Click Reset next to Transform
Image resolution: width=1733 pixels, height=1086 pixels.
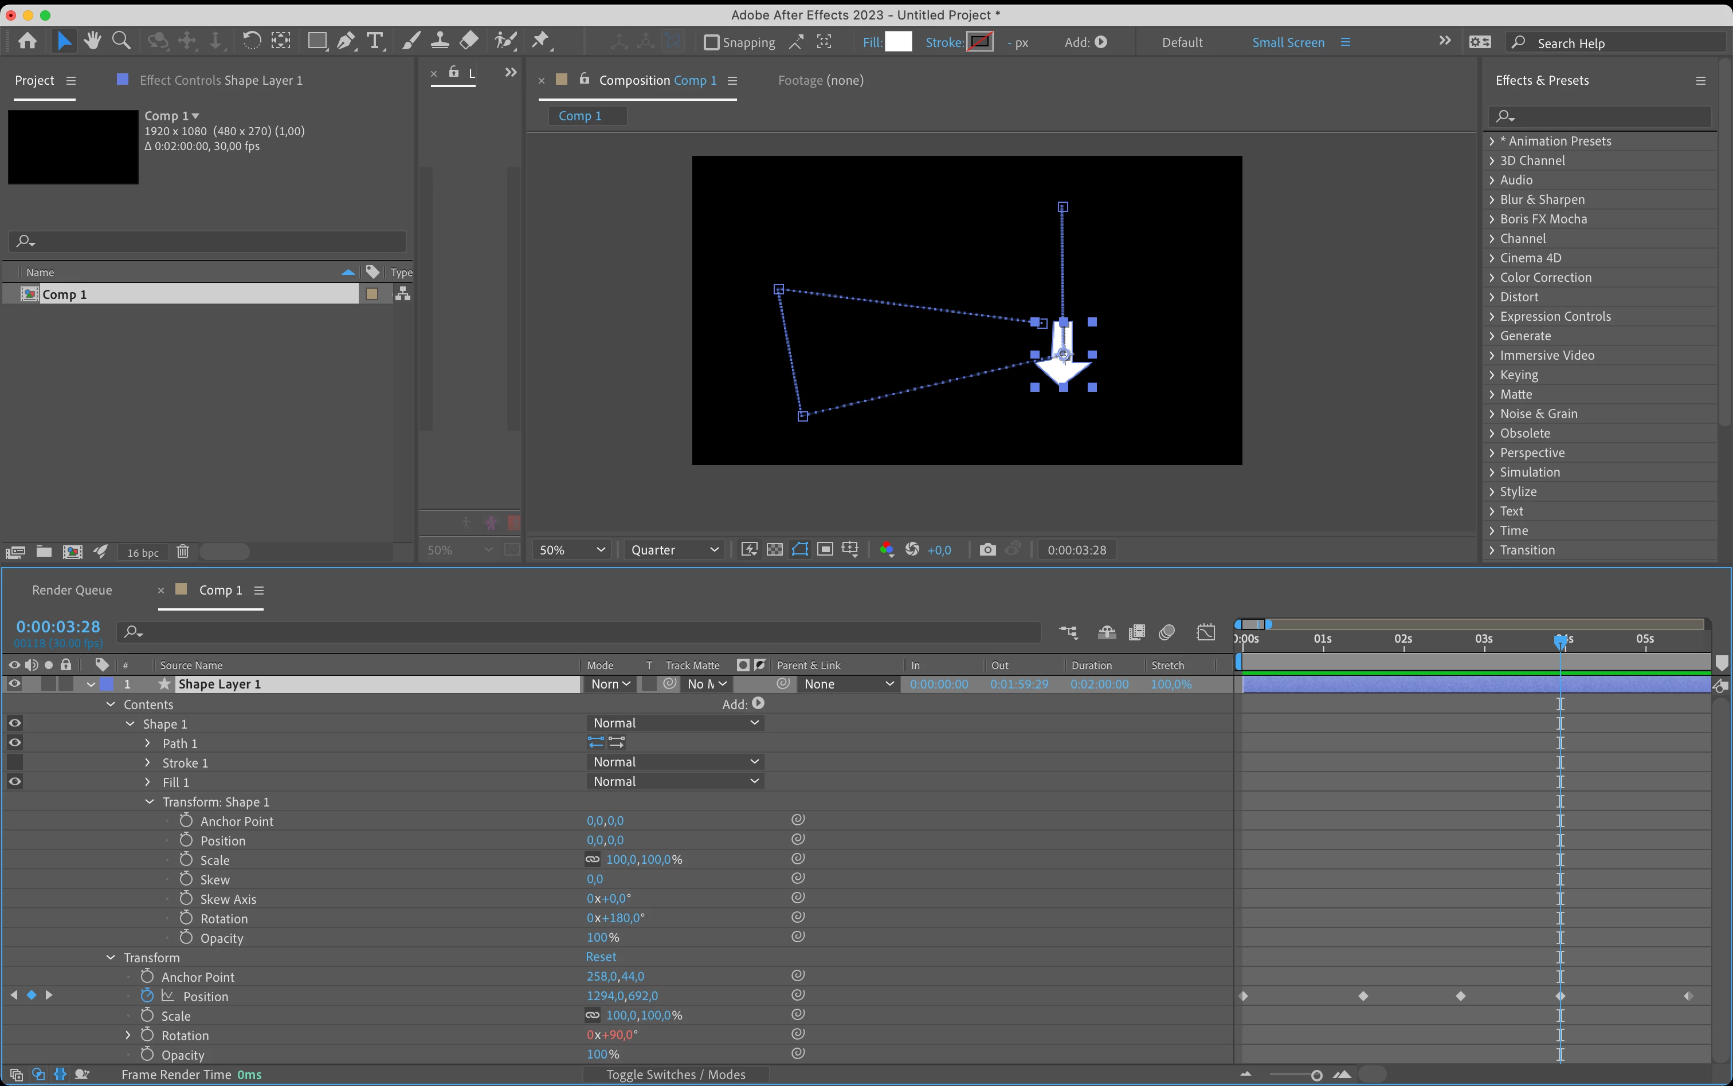(601, 957)
